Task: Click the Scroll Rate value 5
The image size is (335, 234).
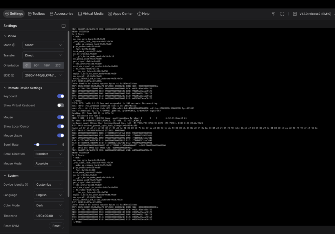Action: [63, 145]
